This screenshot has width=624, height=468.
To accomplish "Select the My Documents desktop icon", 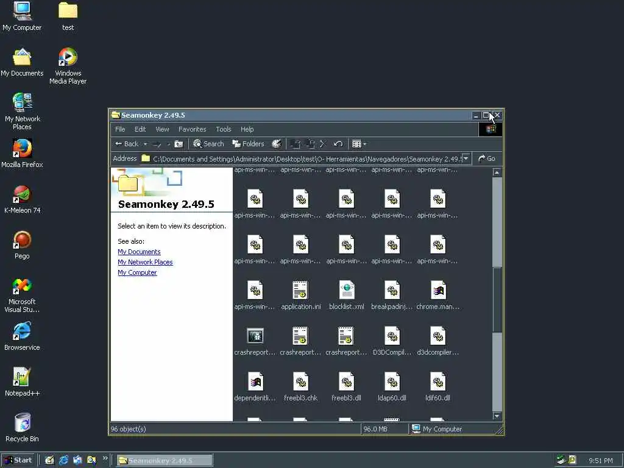I will point(22,63).
